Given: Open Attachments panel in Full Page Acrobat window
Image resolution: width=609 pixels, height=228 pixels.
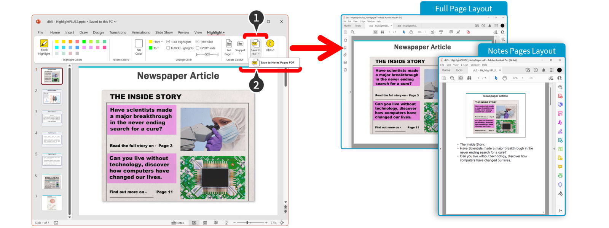Looking at the screenshot, I should pyautogui.click(x=345, y=55).
